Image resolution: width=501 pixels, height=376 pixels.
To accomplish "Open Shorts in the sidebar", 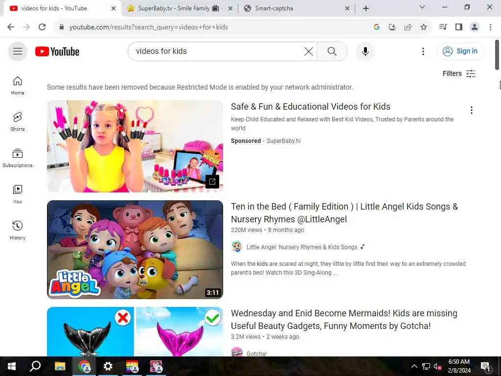I will point(18,122).
